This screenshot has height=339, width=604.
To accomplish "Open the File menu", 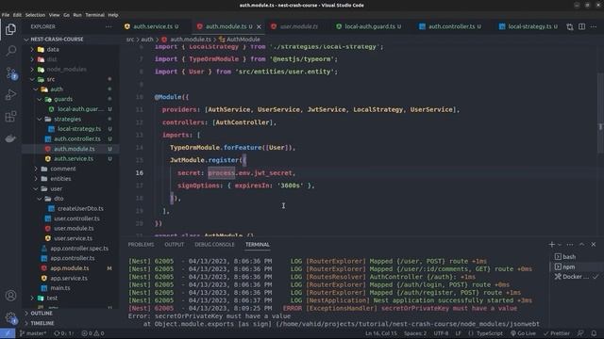I will 6,15.
